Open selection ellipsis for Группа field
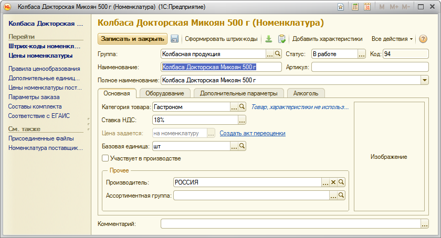Image resolution: width=441 pixels, height=238 pixels. [270, 53]
